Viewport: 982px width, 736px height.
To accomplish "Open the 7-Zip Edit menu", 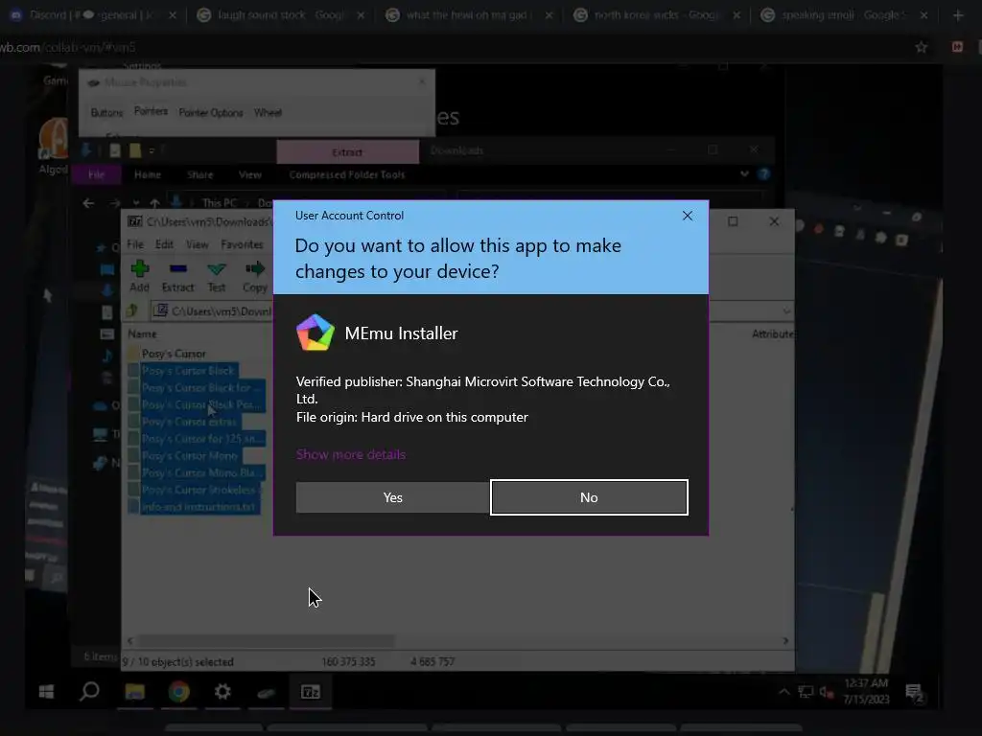I will (x=164, y=244).
